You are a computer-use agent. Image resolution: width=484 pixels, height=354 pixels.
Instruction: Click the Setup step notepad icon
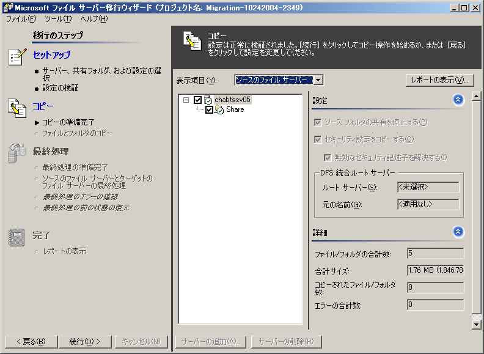(17, 56)
